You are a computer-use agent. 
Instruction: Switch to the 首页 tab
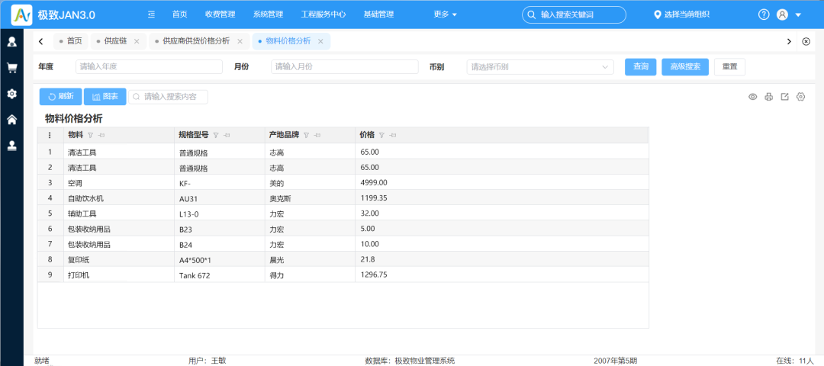71,41
